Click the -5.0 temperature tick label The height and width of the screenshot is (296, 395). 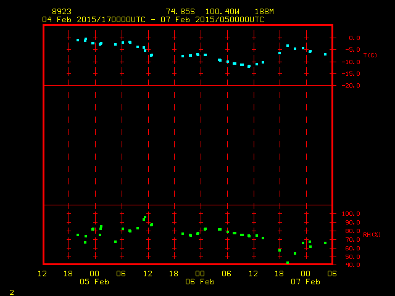coord(352,49)
